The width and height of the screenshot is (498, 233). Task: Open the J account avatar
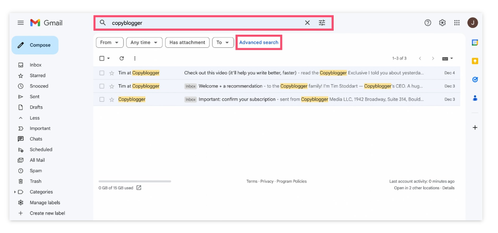point(473,23)
